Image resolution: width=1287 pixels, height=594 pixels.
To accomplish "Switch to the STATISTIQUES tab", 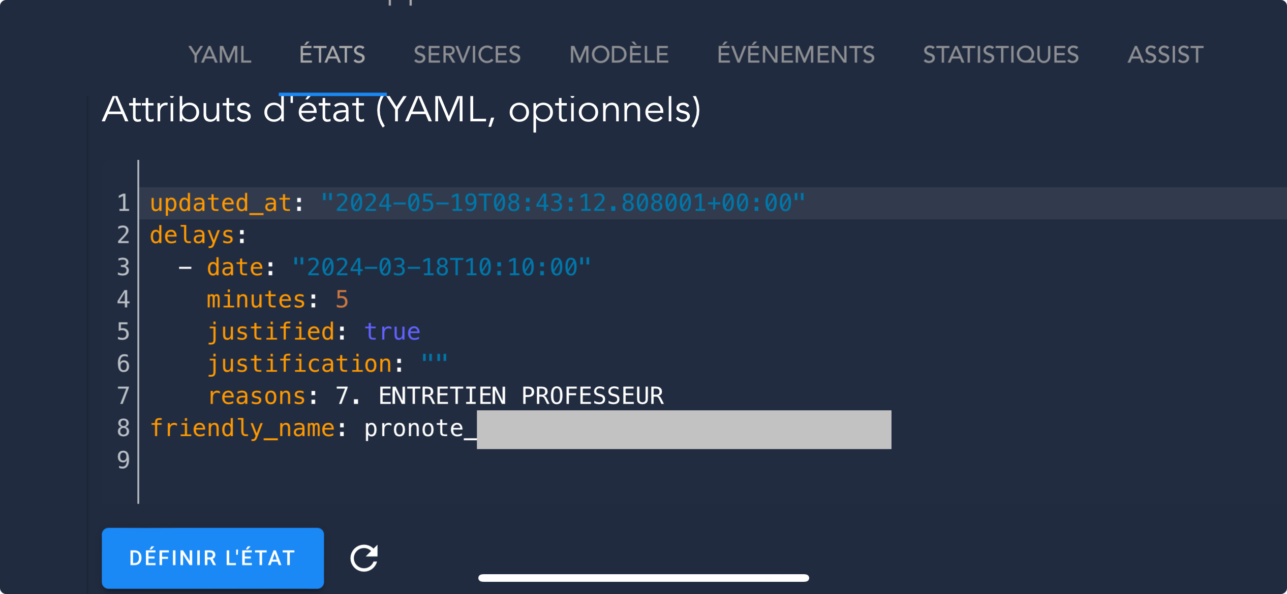I will pyautogui.click(x=1001, y=54).
